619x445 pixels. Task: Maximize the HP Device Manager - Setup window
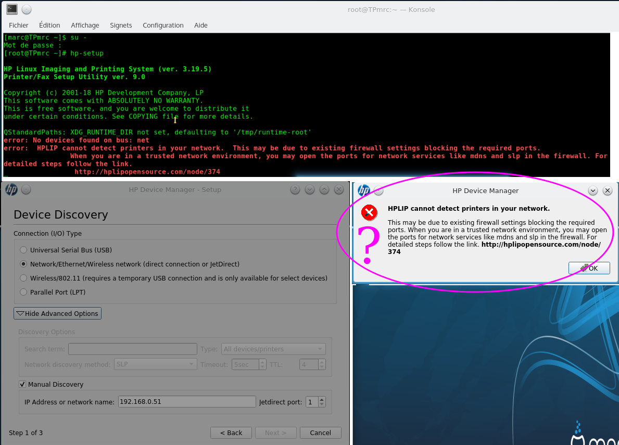[324, 190]
